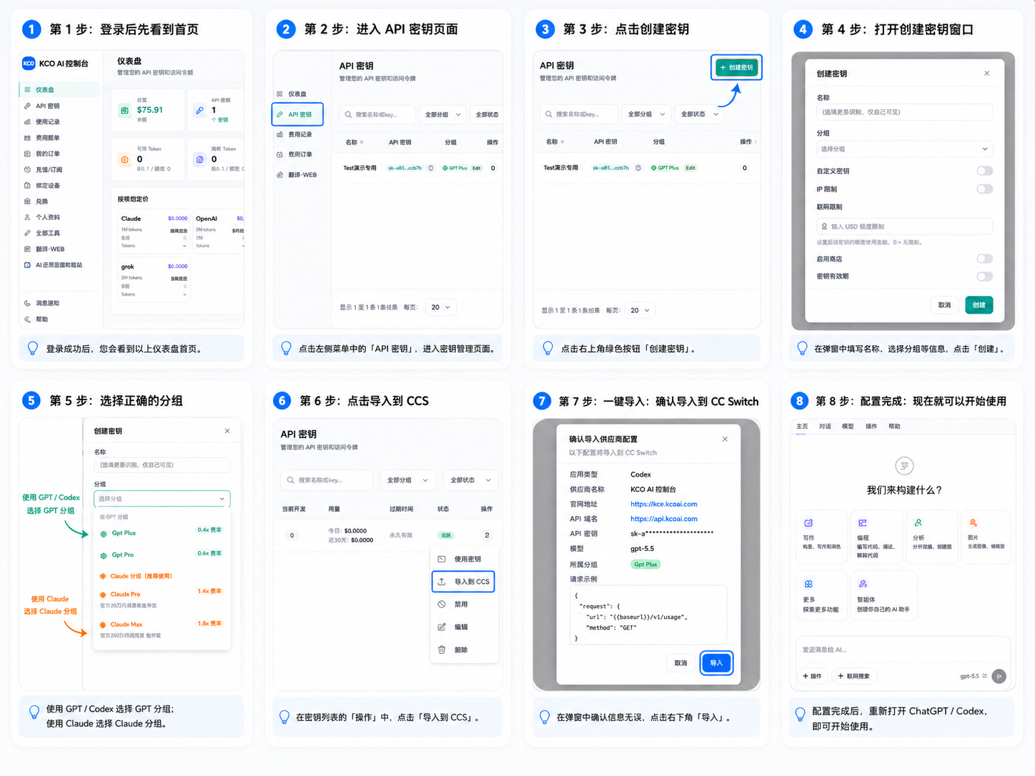Image resolution: width=1035 pixels, height=776 pixels.
Task: Open 帮助 icon in step 1 sidebar
Action: 27,319
